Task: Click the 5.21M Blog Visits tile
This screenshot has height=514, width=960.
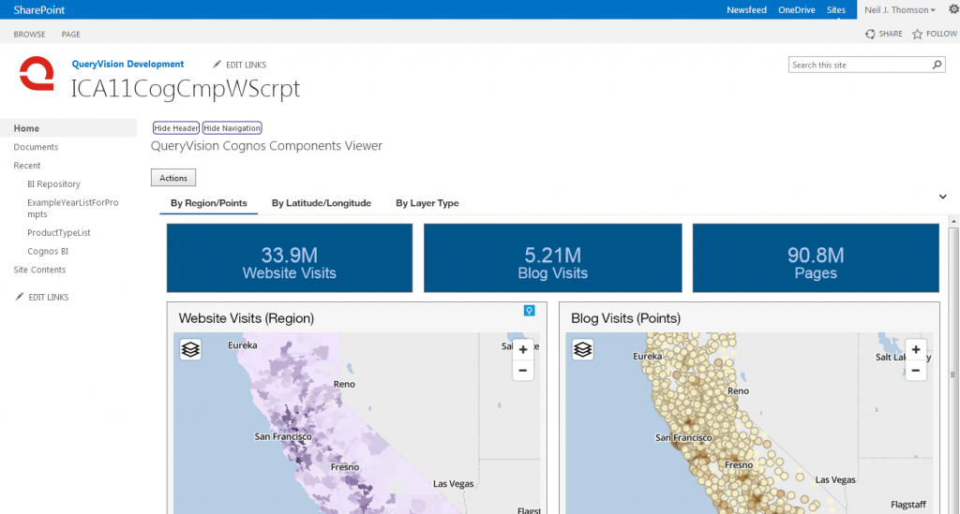Action: 553,257
